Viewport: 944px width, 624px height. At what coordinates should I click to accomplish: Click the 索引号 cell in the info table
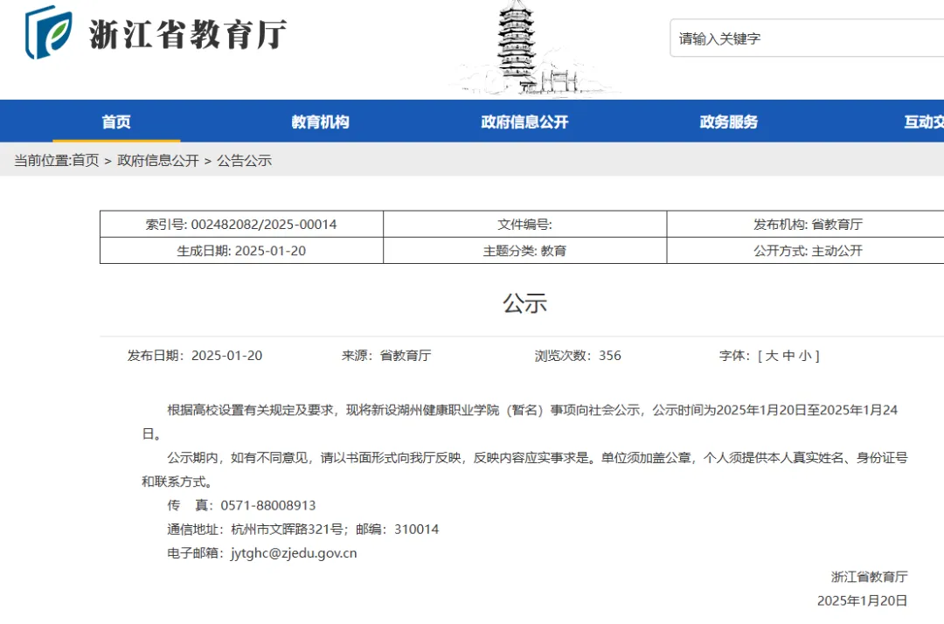241,225
